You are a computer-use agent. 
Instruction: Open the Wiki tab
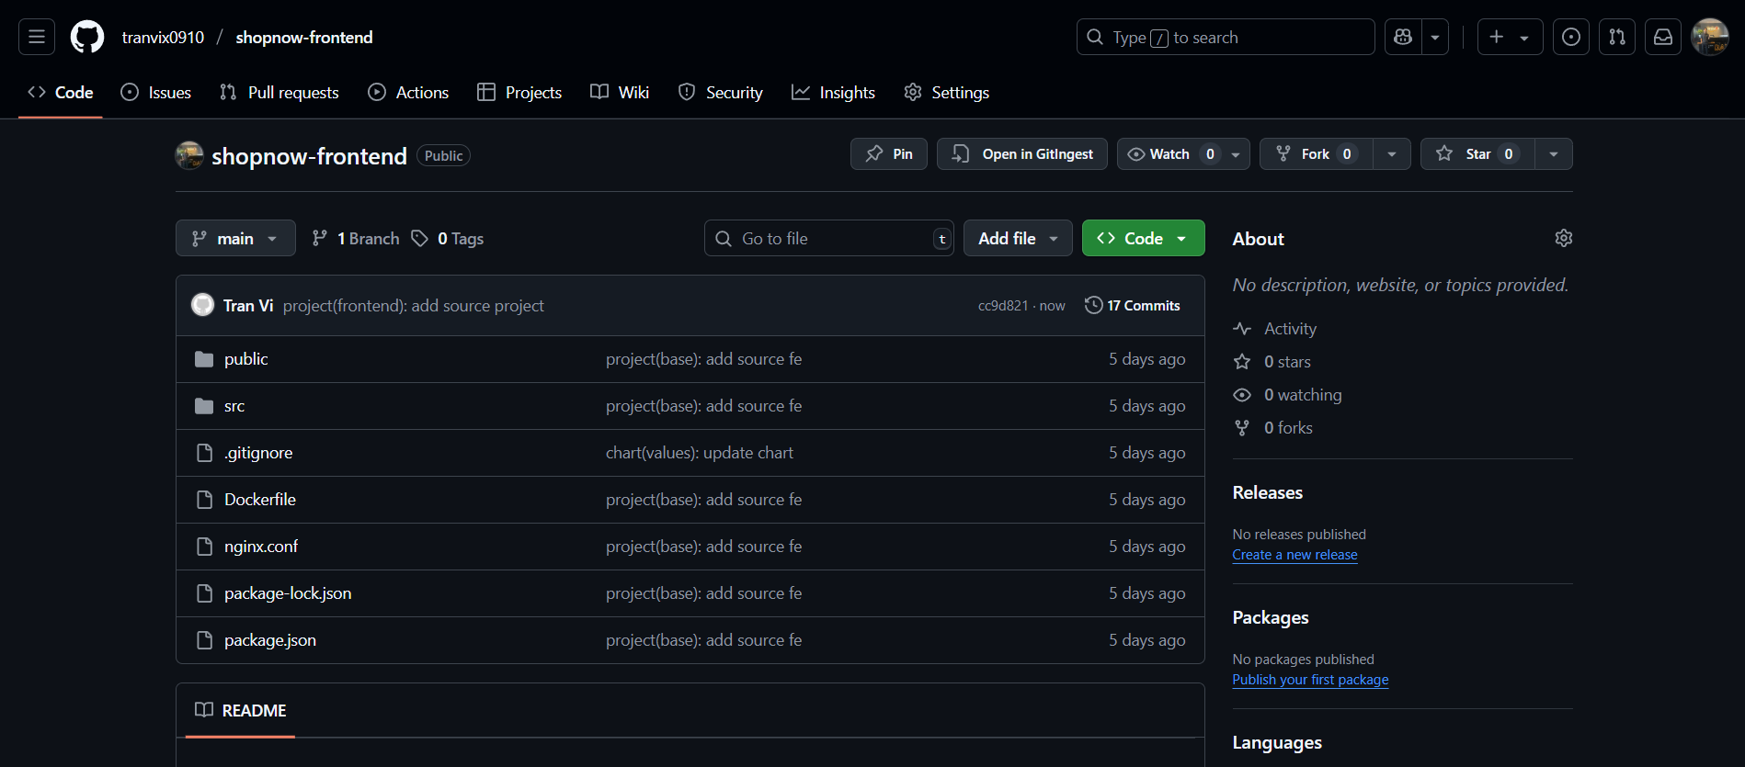click(620, 93)
